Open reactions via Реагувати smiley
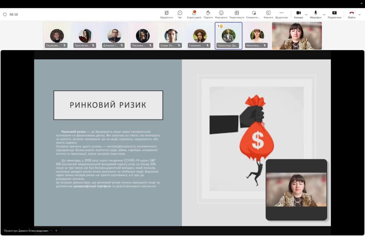Image resolution: width=365 pixels, height=236 pixels. click(x=221, y=14)
